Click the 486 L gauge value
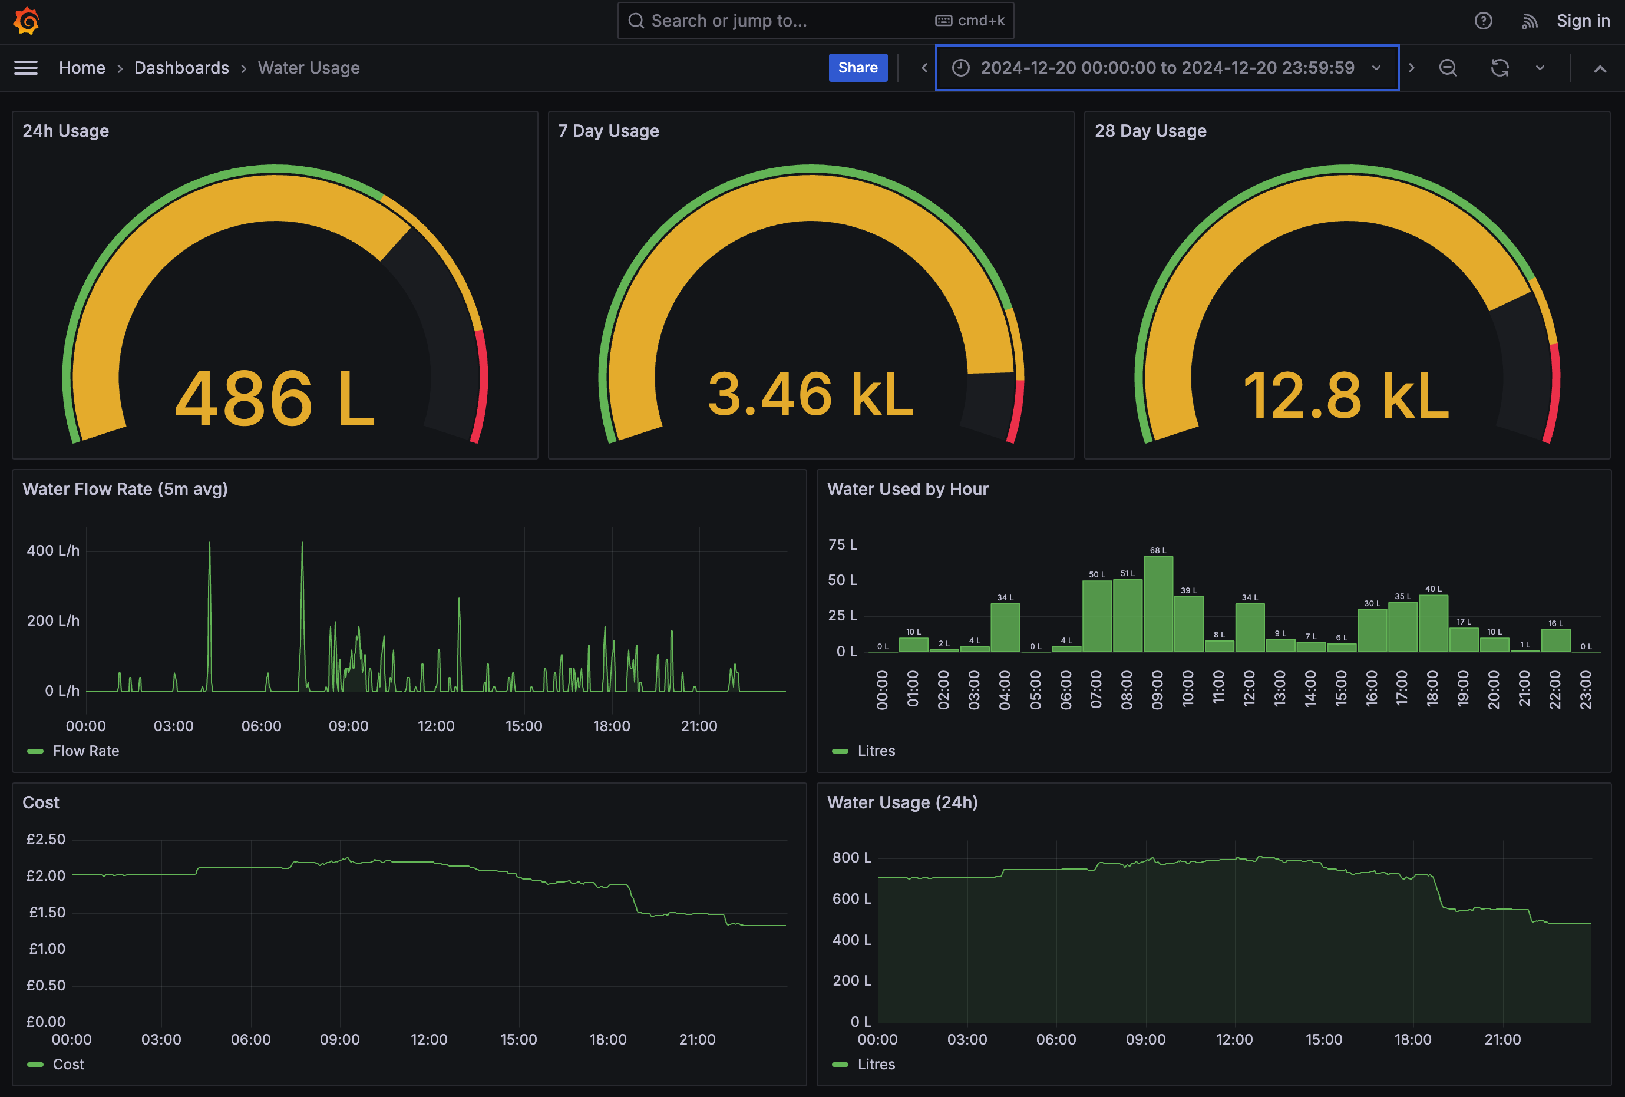 275,398
